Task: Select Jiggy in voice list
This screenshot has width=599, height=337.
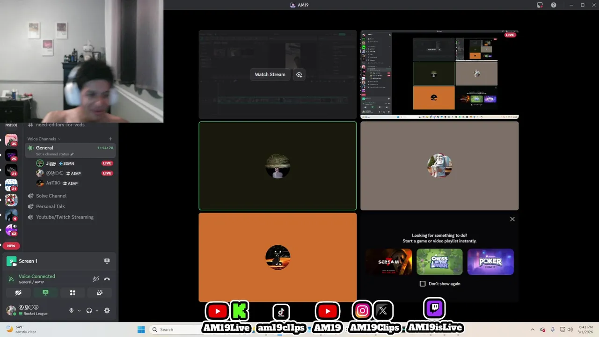Action: pyautogui.click(x=51, y=163)
